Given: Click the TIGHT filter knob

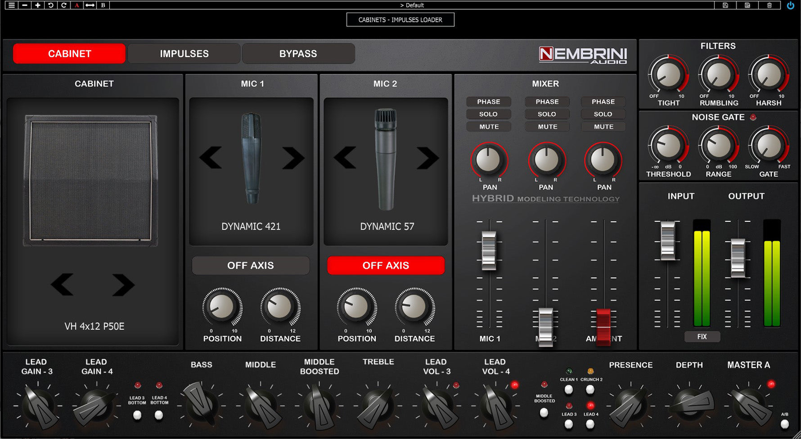Looking at the screenshot, I should (668, 75).
